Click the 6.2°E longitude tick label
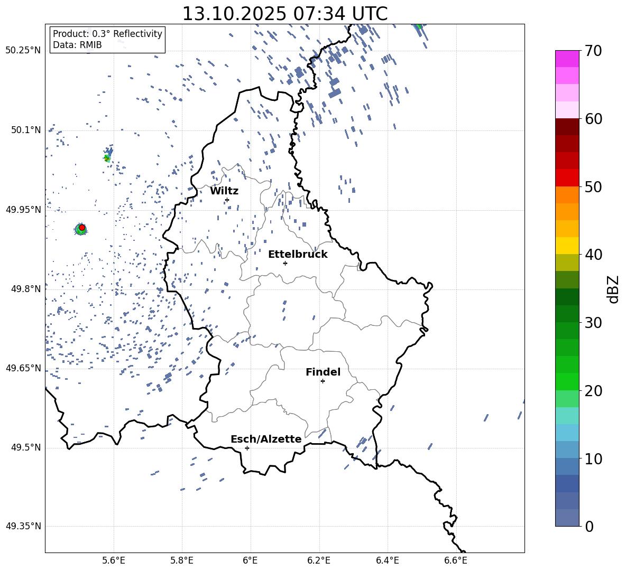The image size is (626, 571). click(319, 560)
